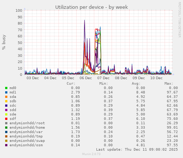
Task: Click the chart title Utilization per device
Action: [91, 7]
